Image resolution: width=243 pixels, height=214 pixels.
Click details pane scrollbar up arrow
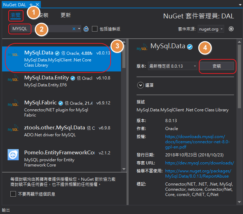(239, 42)
